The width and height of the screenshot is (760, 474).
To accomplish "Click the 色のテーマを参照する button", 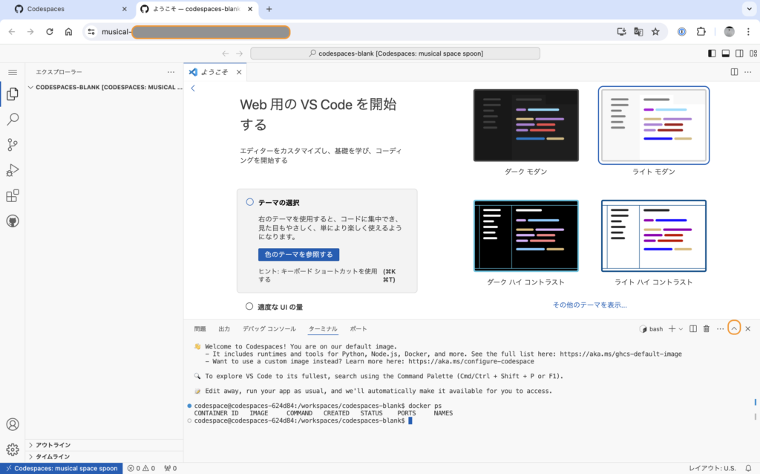I will pyautogui.click(x=298, y=254).
